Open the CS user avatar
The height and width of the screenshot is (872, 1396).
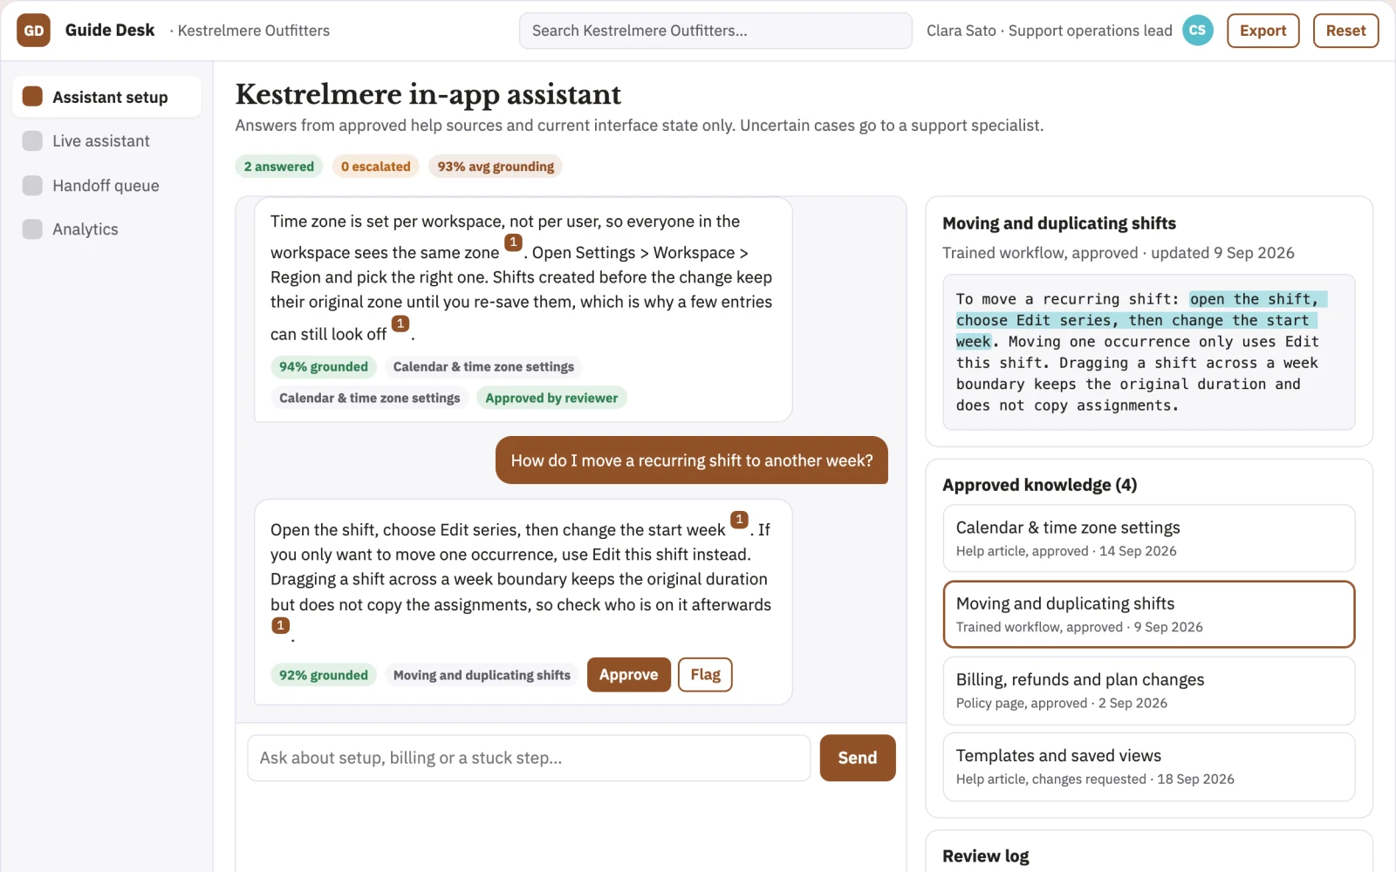(x=1198, y=31)
